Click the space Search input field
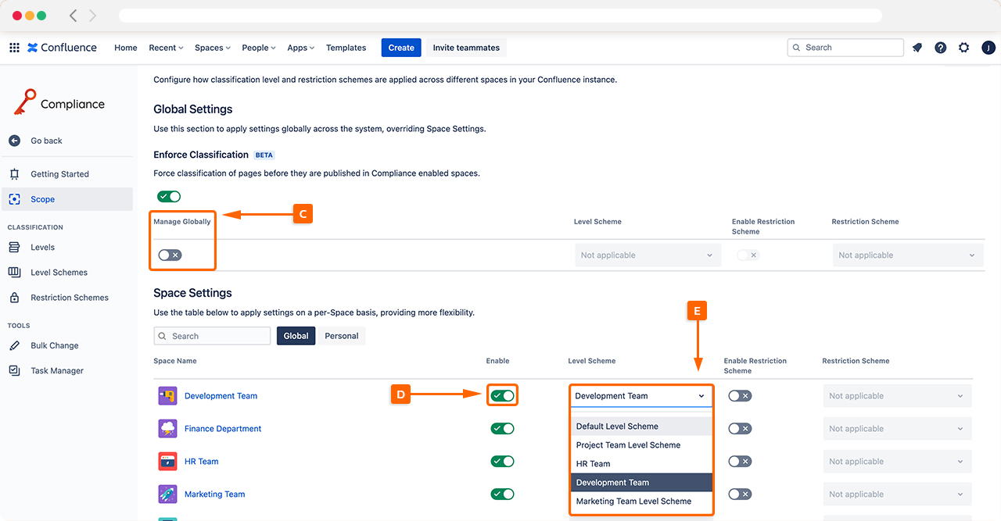Image resolution: width=1001 pixels, height=521 pixels. click(213, 336)
